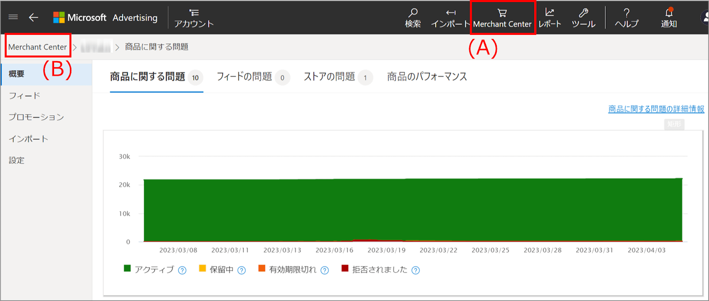Open the ヘルプ question mark icon
Image resolution: width=709 pixels, height=301 pixels.
click(x=626, y=13)
